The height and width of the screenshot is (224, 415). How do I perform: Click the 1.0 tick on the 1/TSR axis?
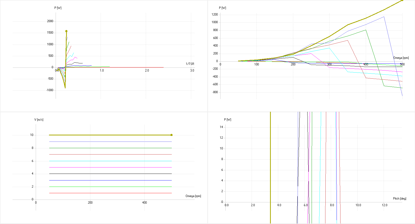click(102, 71)
